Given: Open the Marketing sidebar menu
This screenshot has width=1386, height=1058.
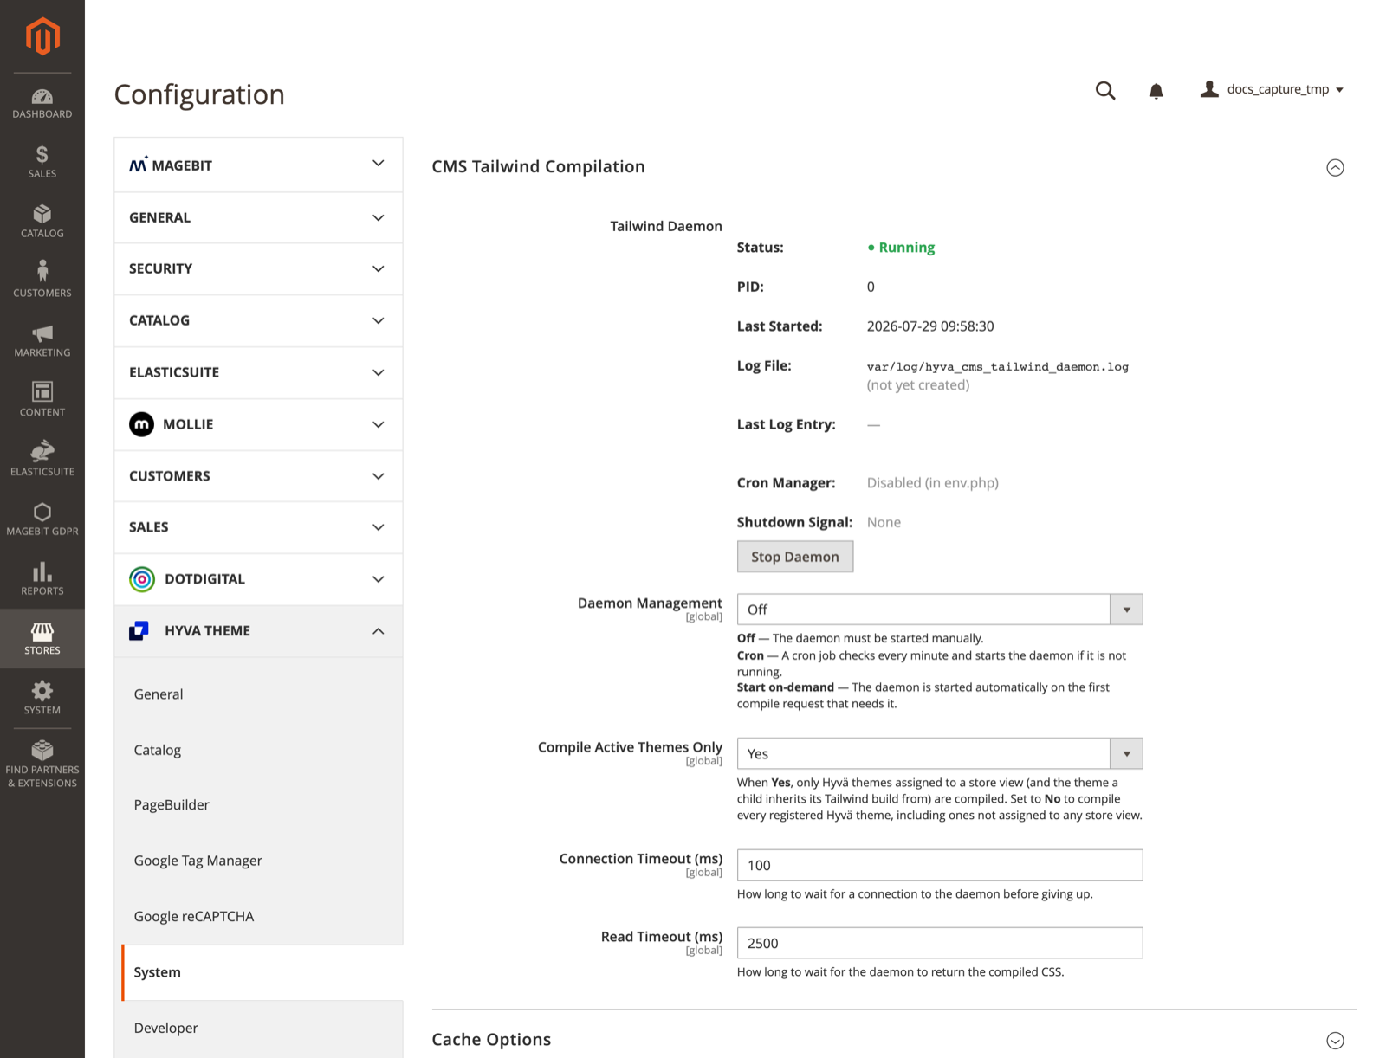Looking at the screenshot, I should pyautogui.click(x=42, y=341).
